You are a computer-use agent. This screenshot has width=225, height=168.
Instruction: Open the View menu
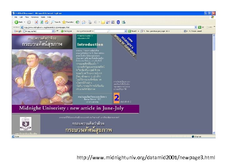[27, 17]
